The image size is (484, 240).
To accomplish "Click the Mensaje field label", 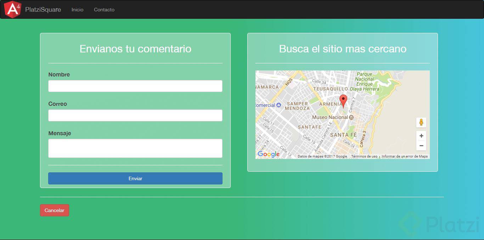I will click(60, 133).
